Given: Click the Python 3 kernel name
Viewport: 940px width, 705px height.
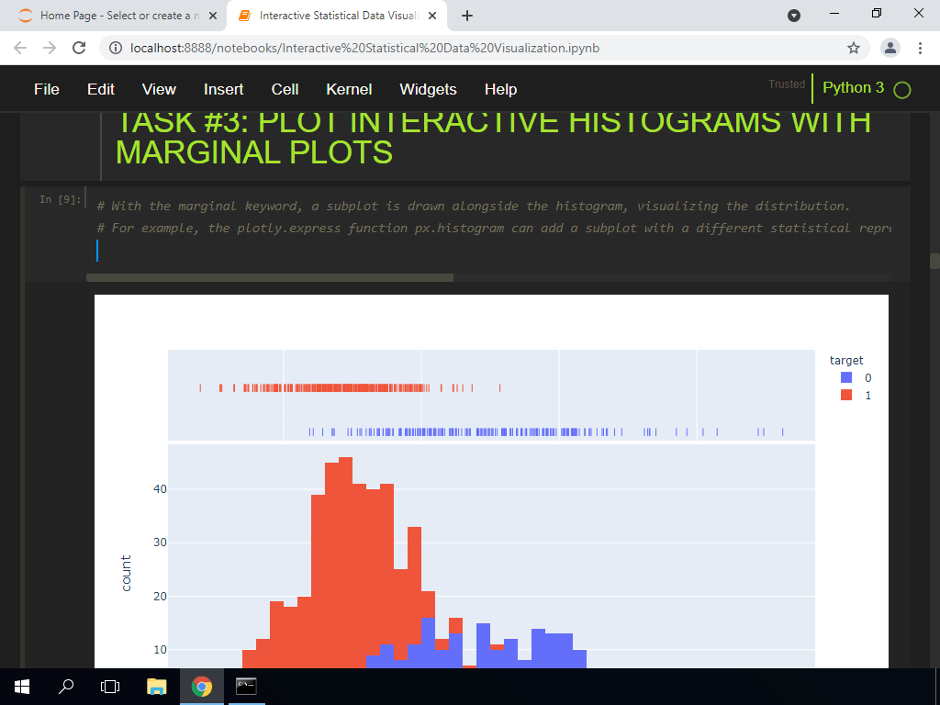Looking at the screenshot, I should [855, 89].
